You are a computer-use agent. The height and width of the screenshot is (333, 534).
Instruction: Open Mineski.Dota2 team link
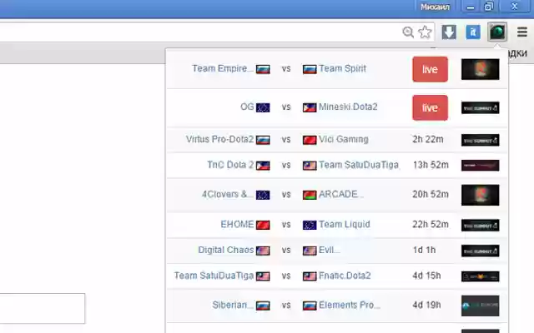click(348, 107)
